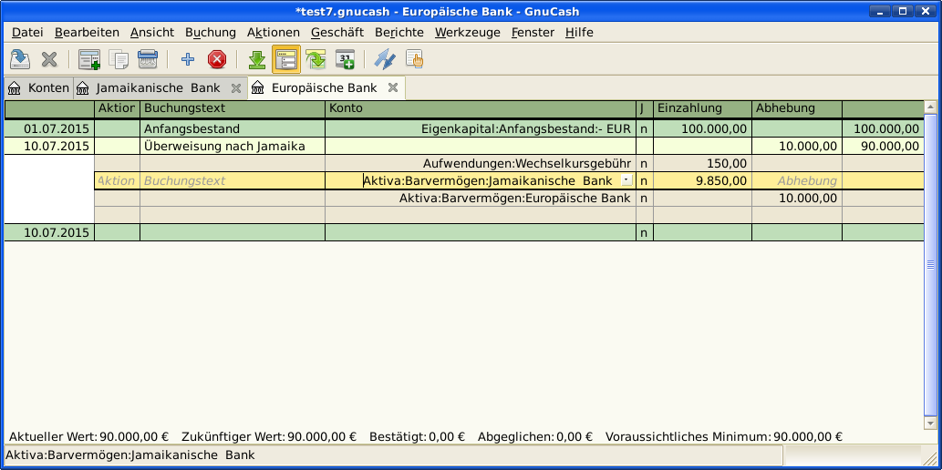942x470 pixels.
Task: Click the reconcile account icon
Action: click(x=414, y=60)
